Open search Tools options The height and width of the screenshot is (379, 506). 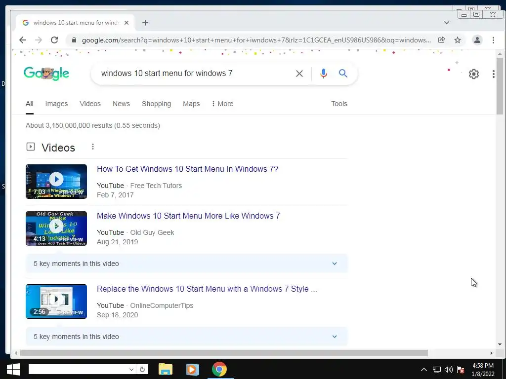(x=339, y=104)
